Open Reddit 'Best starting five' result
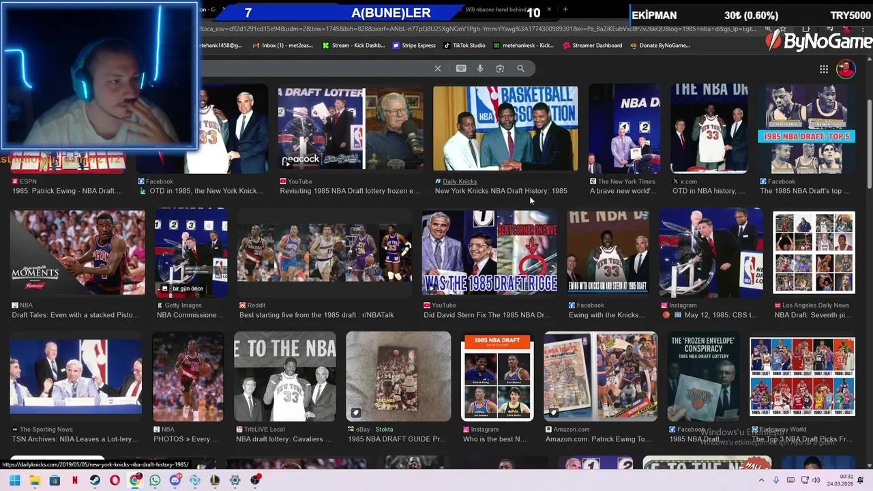 click(x=316, y=315)
